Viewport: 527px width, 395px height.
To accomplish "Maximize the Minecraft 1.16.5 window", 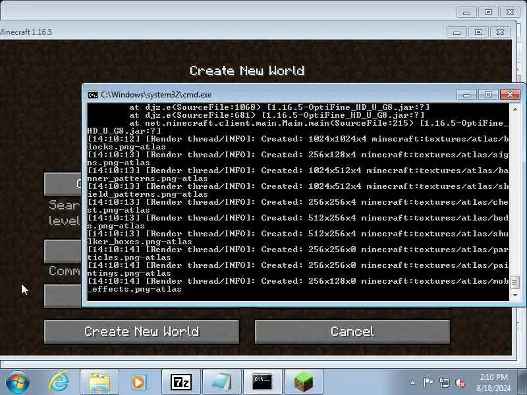I will [478, 32].
